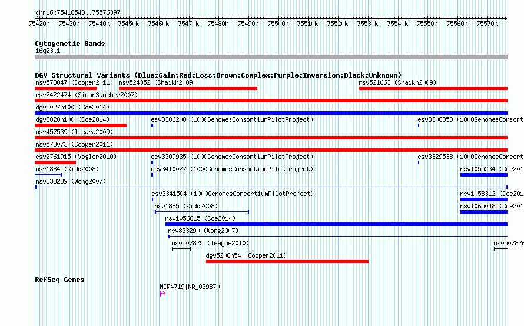Click the chr16:75418543..75576397 coordinate label
The width and height of the screenshot is (524, 326).
pyautogui.click(x=78, y=12)
